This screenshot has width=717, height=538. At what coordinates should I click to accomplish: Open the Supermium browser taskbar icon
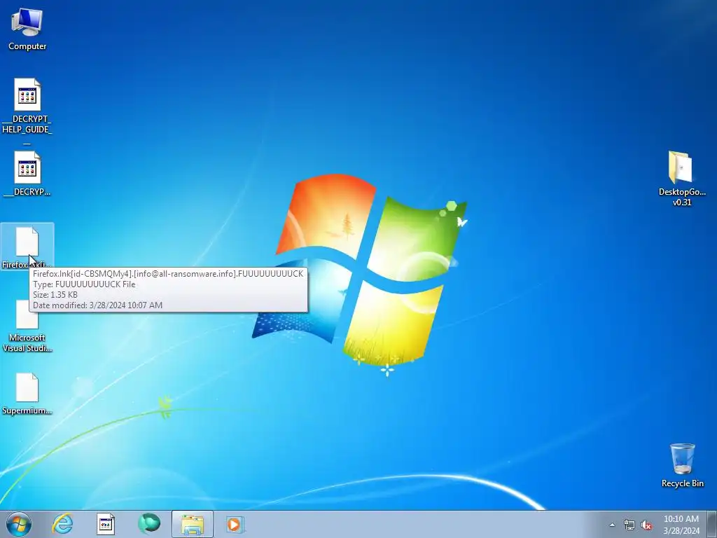tap(149, 524)
